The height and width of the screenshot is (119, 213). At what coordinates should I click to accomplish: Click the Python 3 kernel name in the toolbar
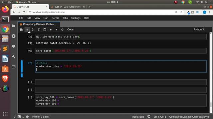coord(199,29)
